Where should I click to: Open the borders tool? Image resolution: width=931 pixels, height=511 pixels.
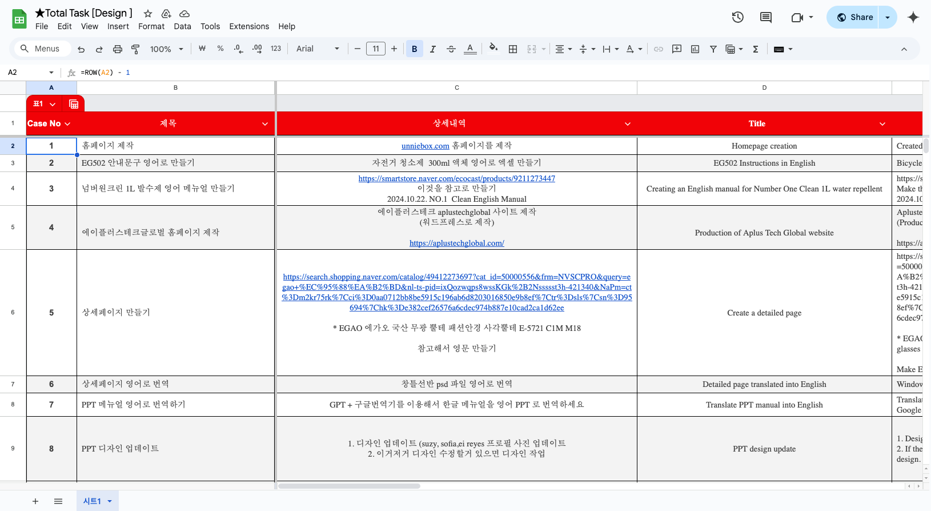[x=512, y=49]
